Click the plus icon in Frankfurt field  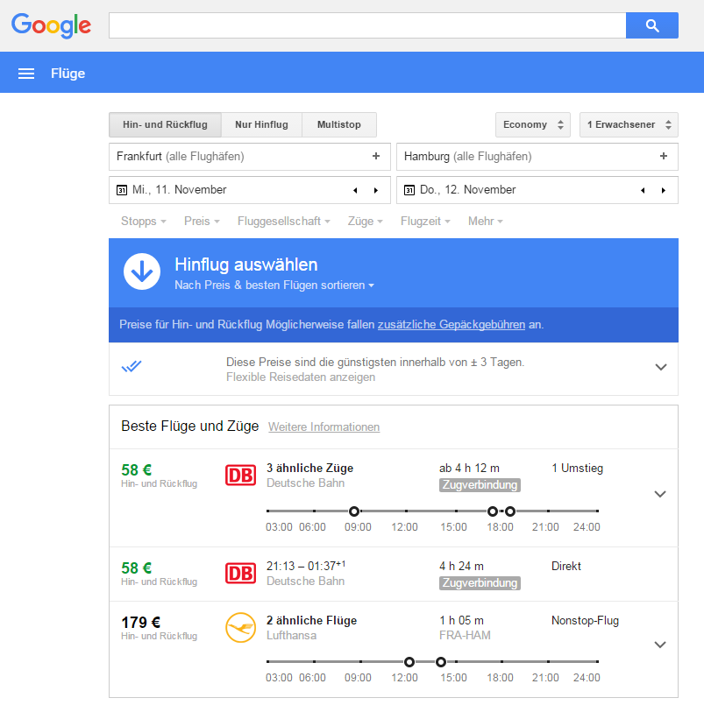376,156
